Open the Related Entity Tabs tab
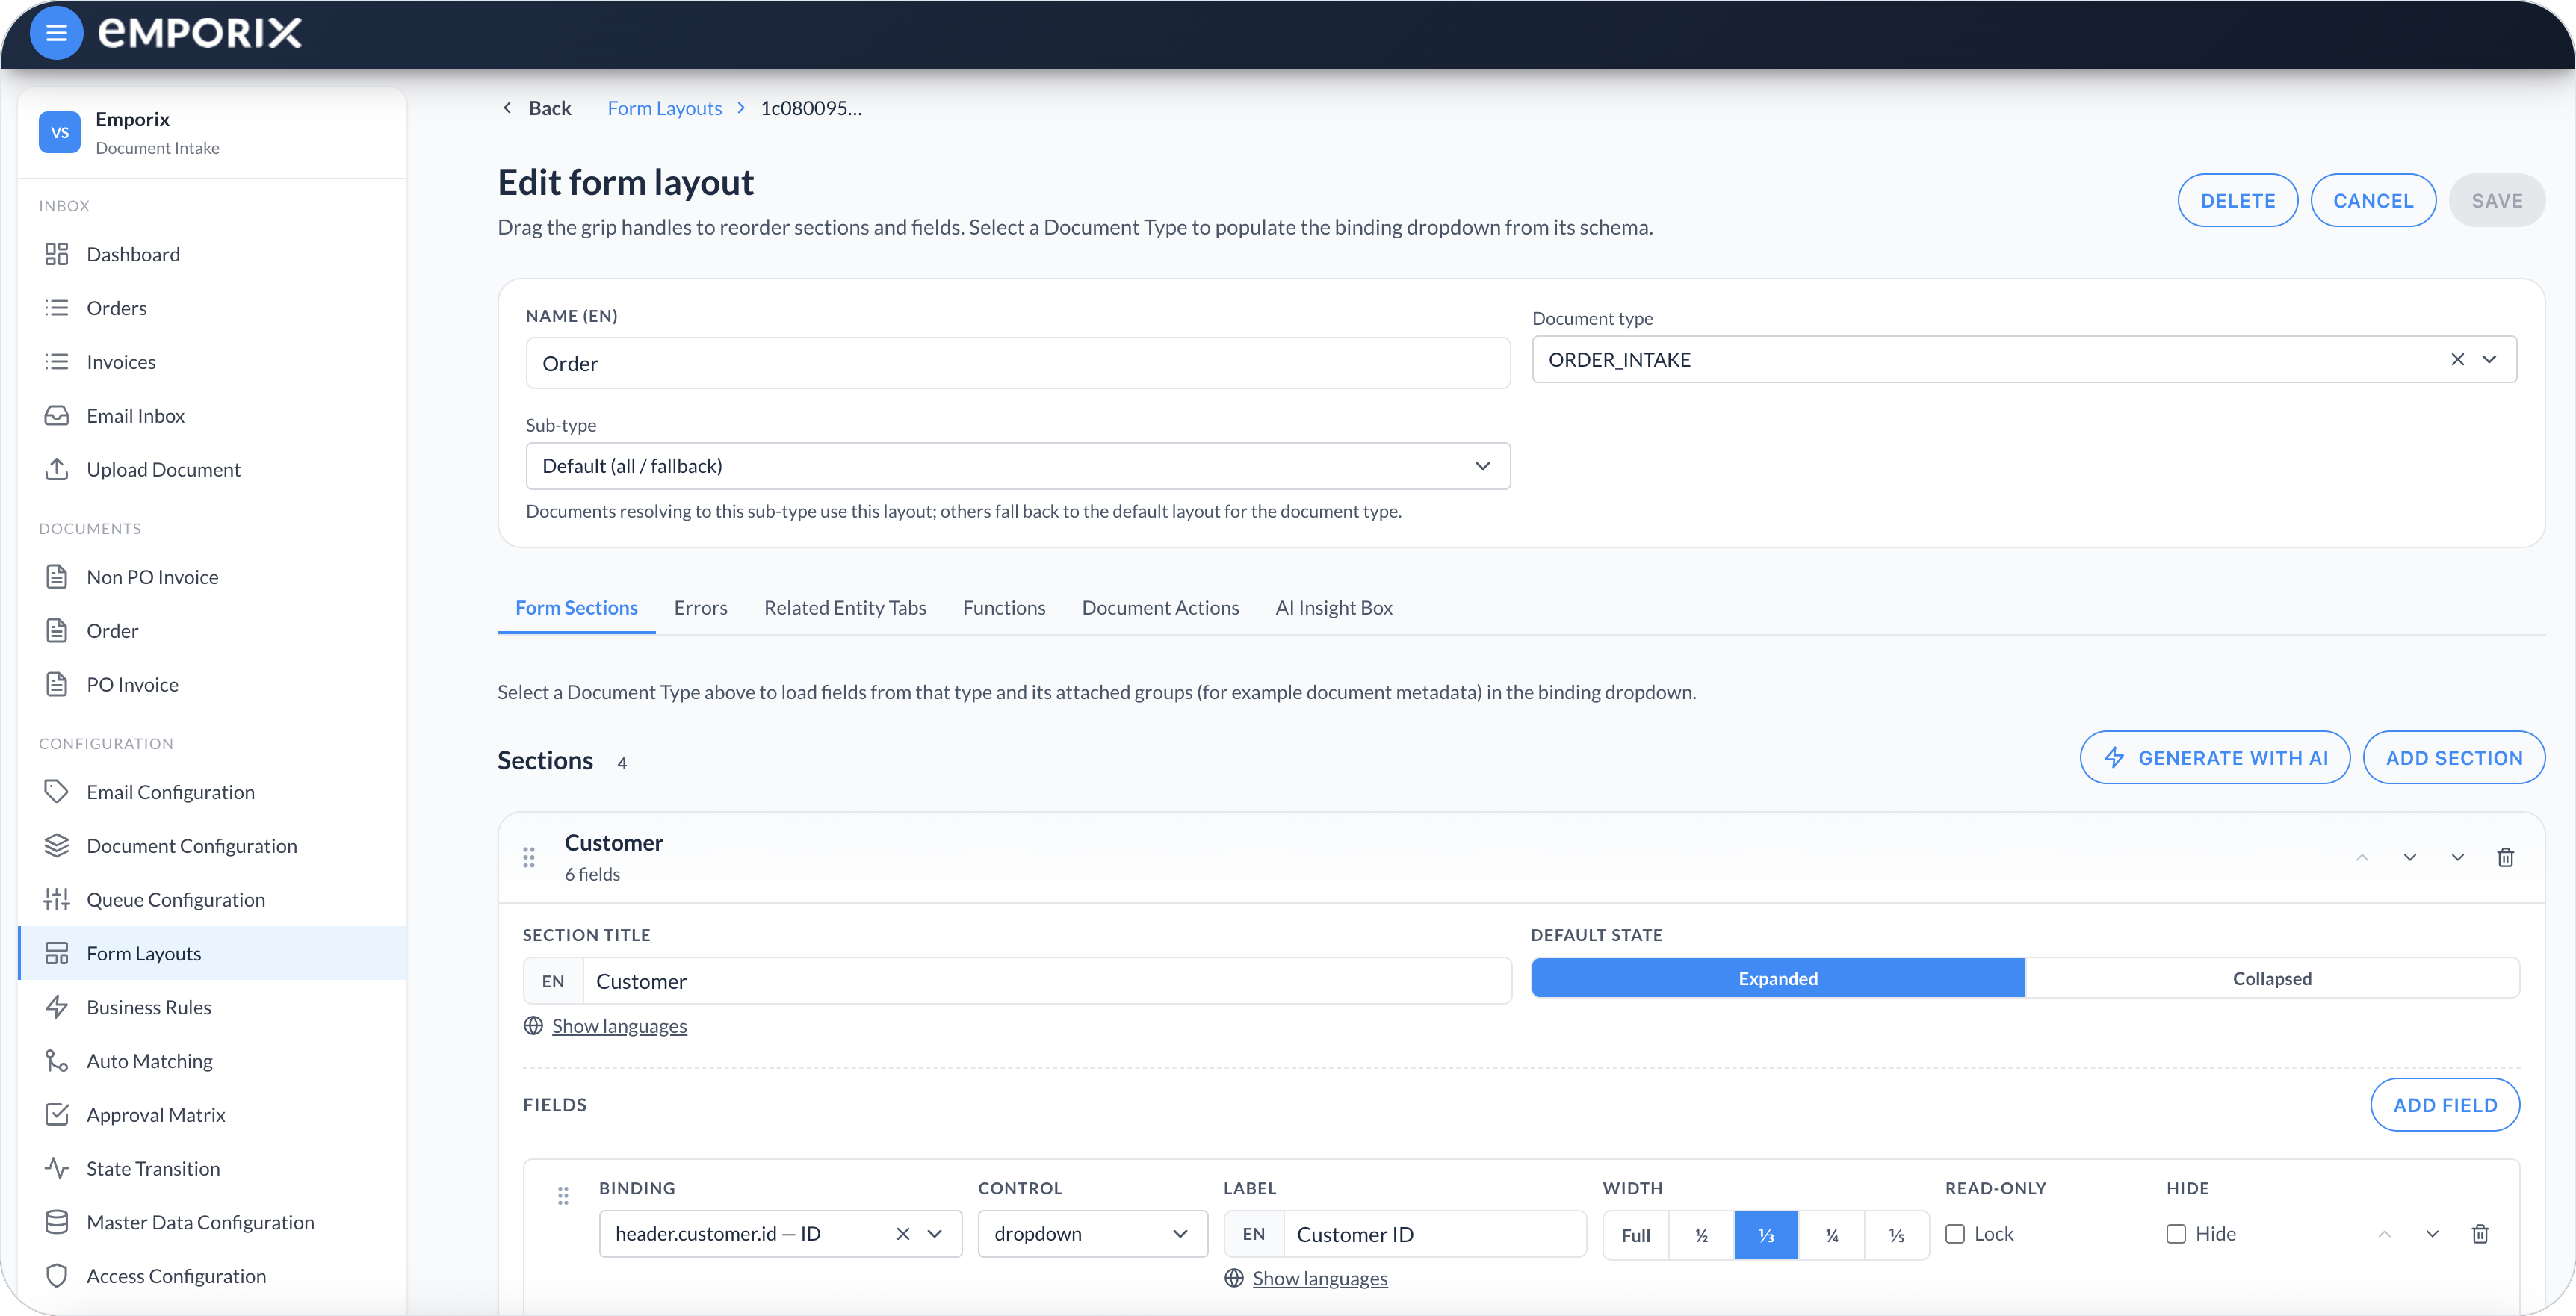The image size is (2576, 1316). tap(845, 607)
